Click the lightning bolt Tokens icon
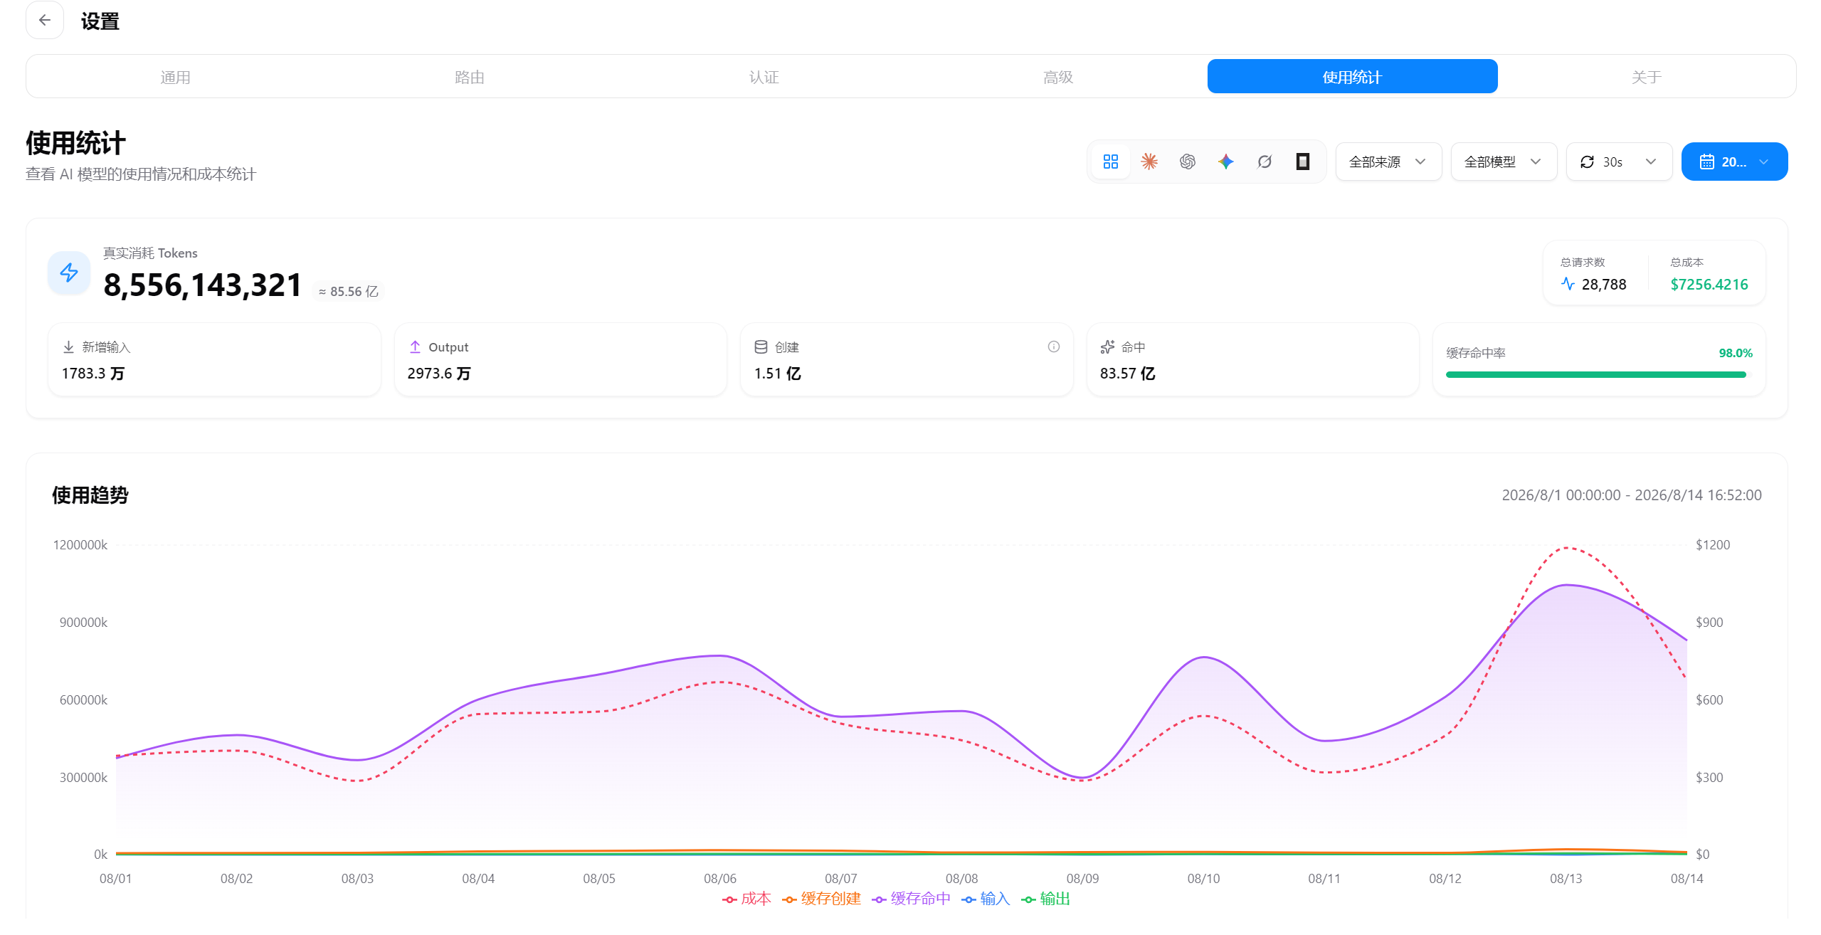The height and width of the screenshot is (935, 1821). (x=69, y=273)
